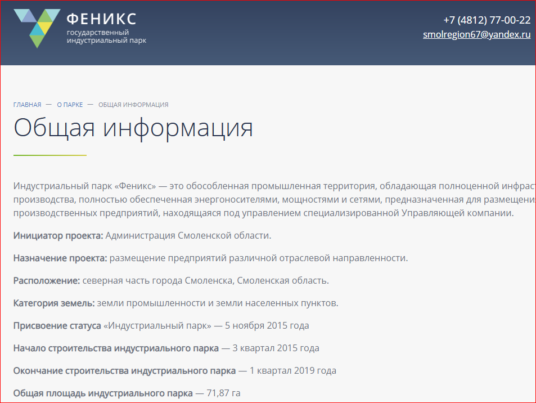The width and height of the screenshot is (536, 403).
Task: Open the О ПАРКЕ breadcrumb link
Action: click(x=70, y=105)
